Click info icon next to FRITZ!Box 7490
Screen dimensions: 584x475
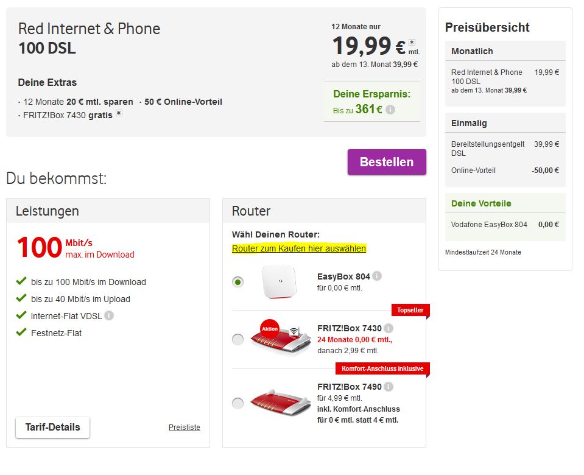click(x=389, y=387)
